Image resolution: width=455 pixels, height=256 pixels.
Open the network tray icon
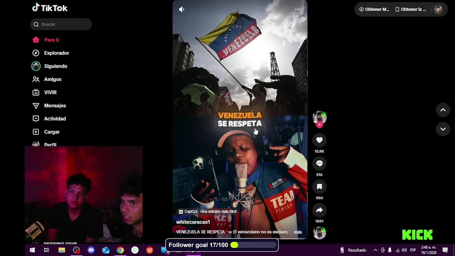[x=397, y=250]
